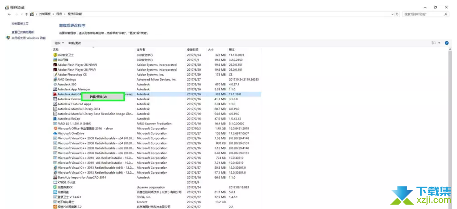Click the 极速PDF阅读器 2.2 icon
Screen dimensions: 457x209
click(x=55, y=207)
